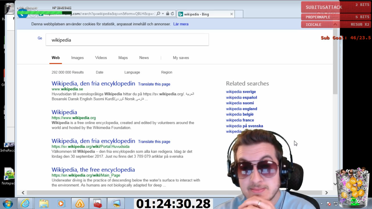This screenshot has width=372, height=209.
Task: Click the Windows Start orb
Action: click(8, 203)
